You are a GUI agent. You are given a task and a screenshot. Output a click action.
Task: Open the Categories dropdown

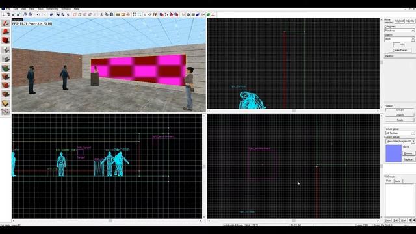tap(400, 31)
